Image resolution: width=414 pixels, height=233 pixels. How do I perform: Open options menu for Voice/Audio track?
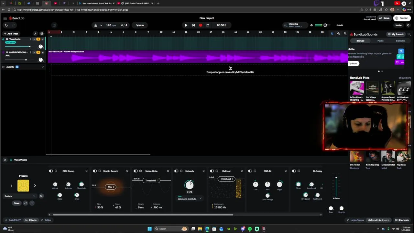point(30,39)
